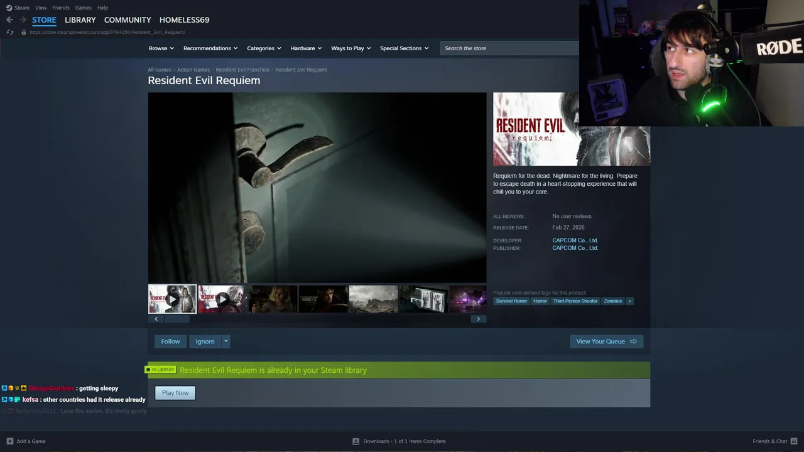Open the dropdown arrow next to Ignore
Viewport: 804px width, 452px height.
tap(226, 342)
